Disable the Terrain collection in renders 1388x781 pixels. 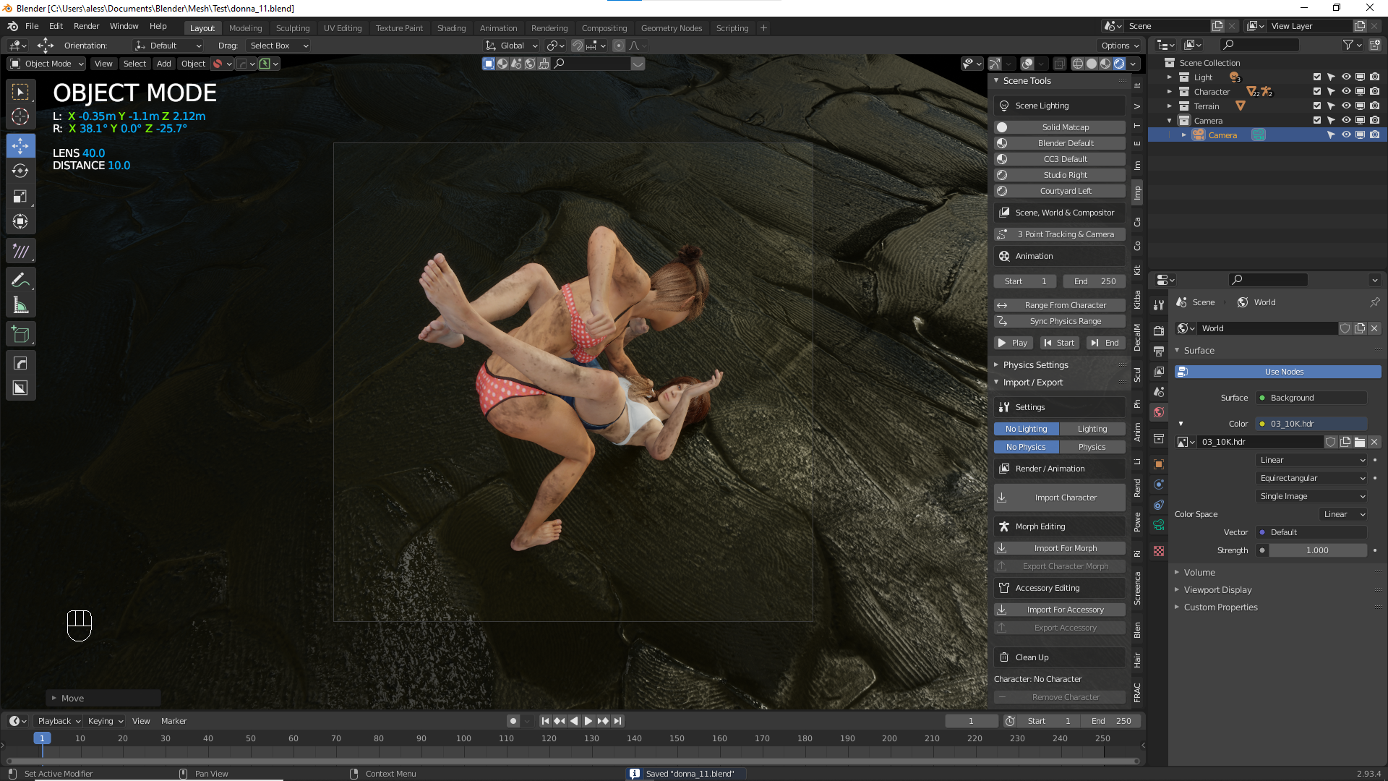1375,106
